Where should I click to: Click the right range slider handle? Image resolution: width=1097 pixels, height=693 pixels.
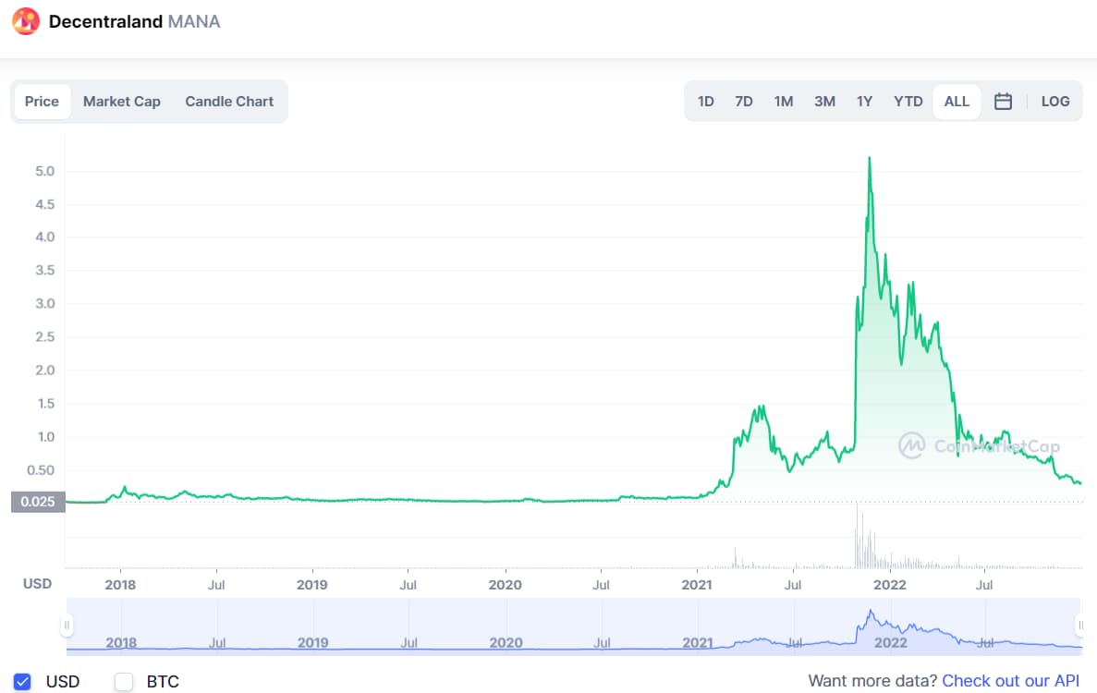pyautogui.click(x=1079, y=626)
